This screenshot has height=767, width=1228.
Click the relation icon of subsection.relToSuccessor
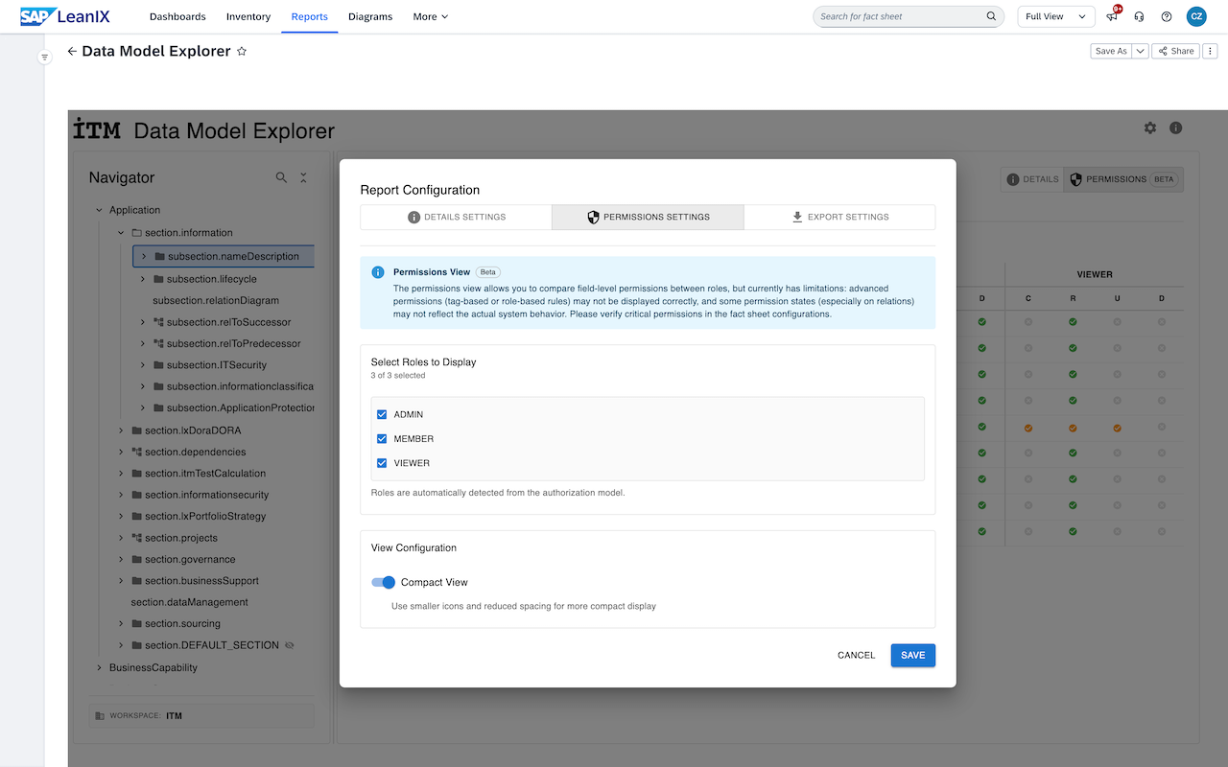point(158,322)
